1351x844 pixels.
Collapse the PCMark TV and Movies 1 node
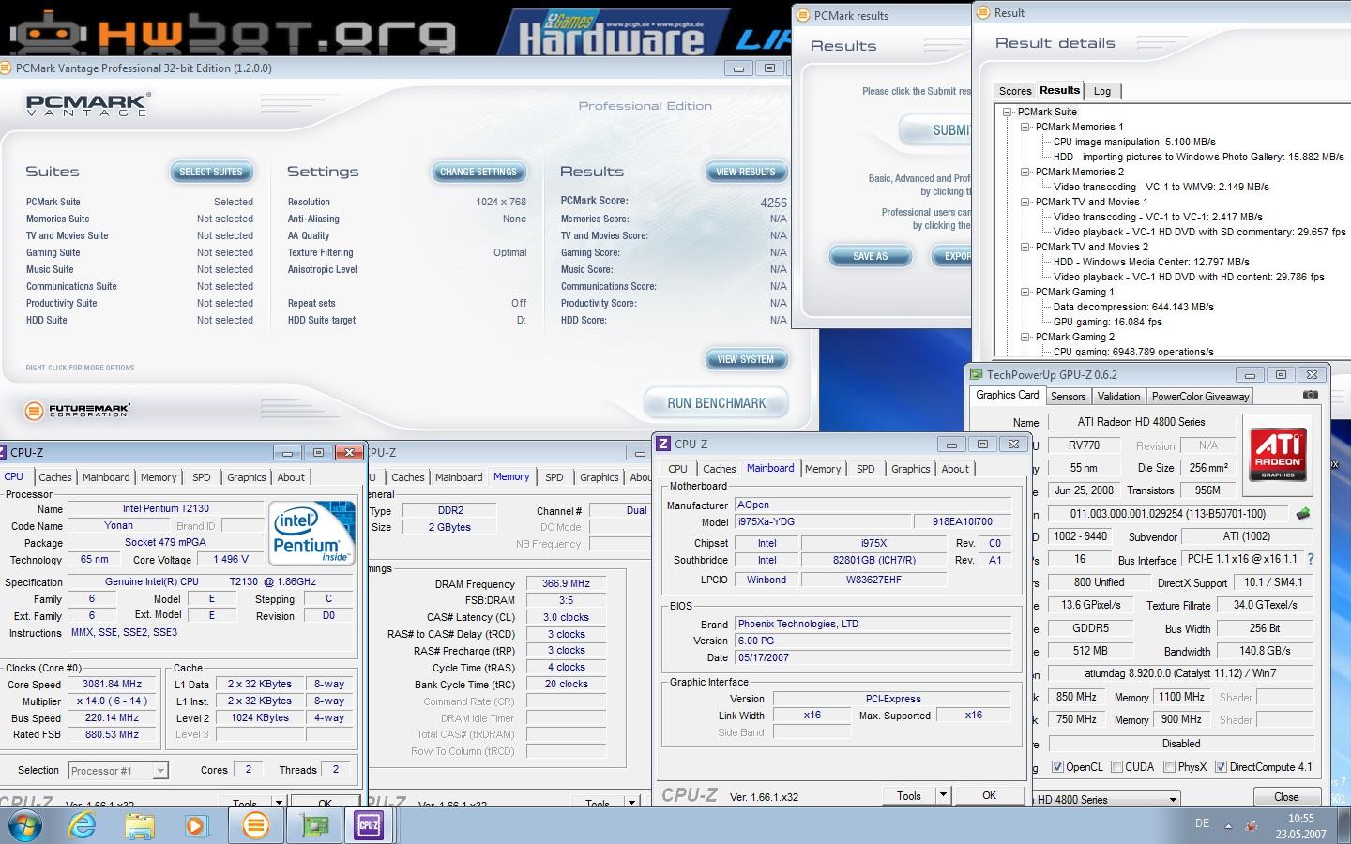[1025, 202]
